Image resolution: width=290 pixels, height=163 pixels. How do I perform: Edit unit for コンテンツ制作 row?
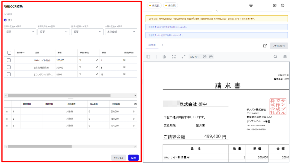[97, 74]
